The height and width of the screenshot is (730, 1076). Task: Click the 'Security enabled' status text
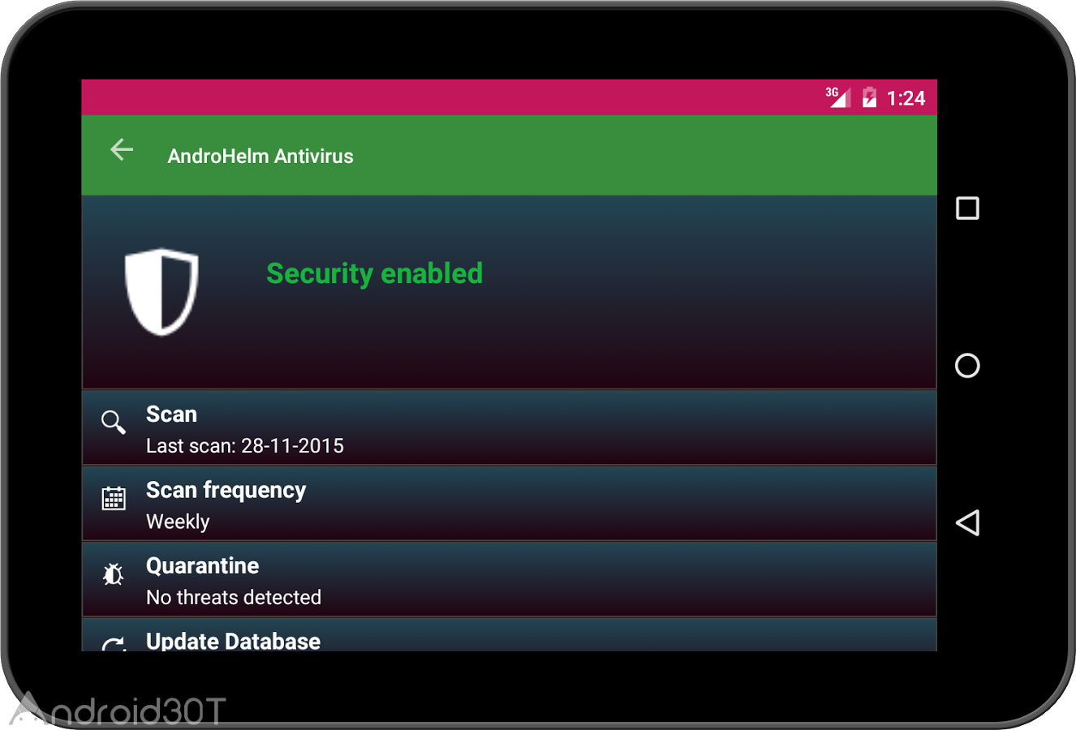[x=375, y=274]
